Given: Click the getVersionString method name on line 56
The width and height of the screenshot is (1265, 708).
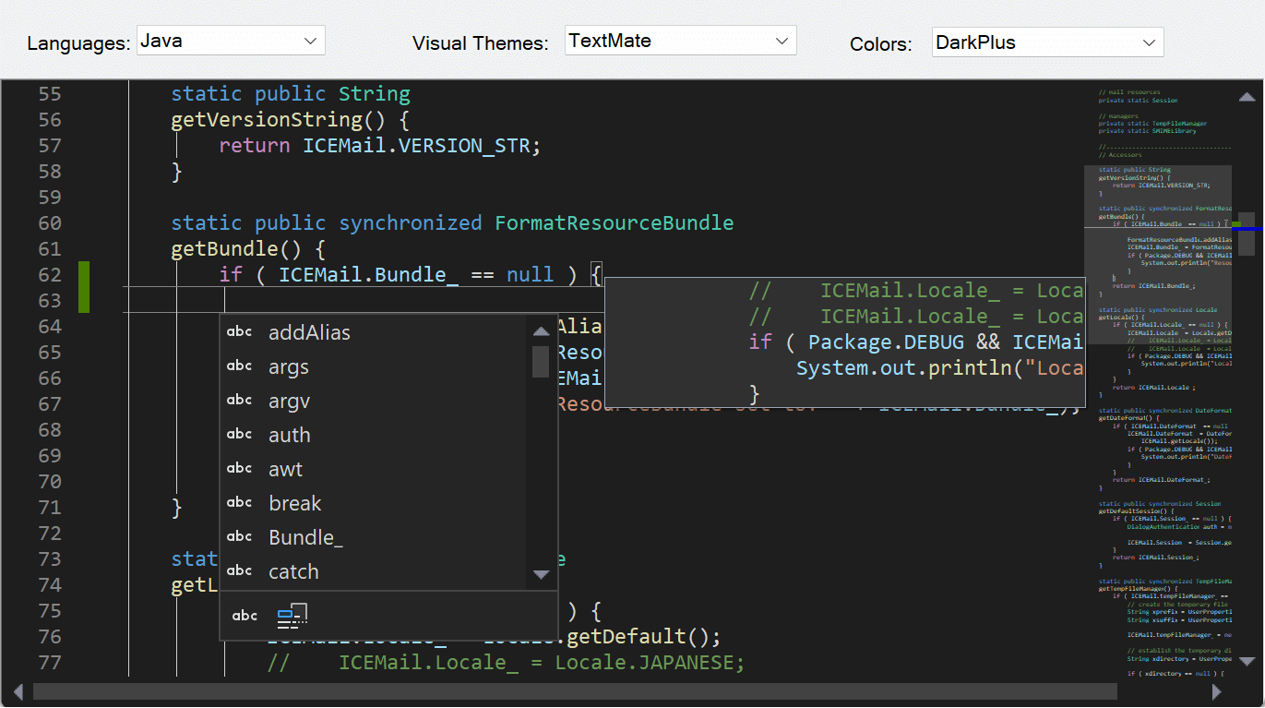Looking at the screenshot, I should 267,120.
